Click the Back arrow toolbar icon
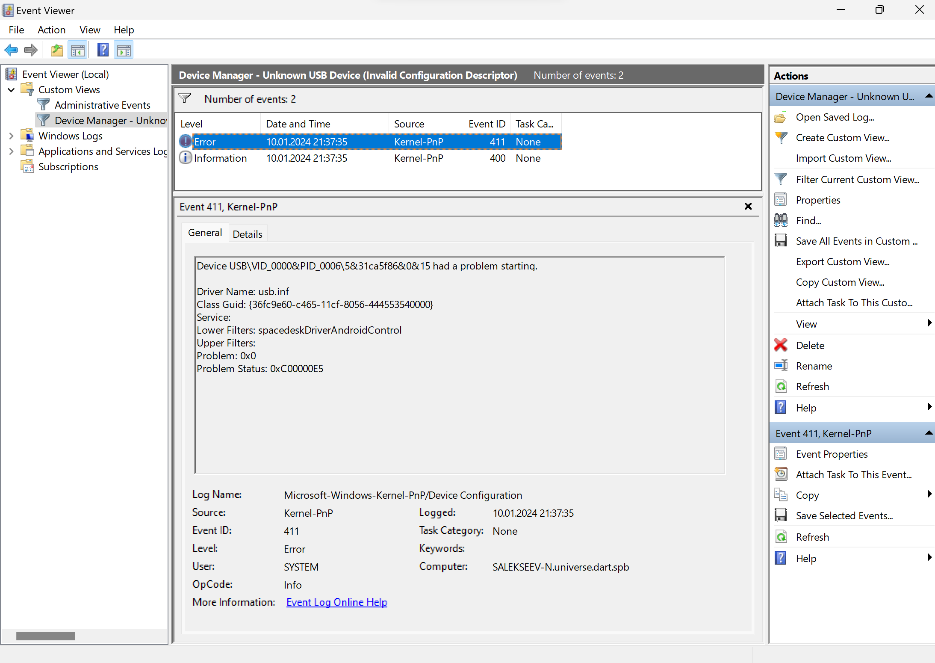This screenshot has height=663, width=935. coord(11,50)
